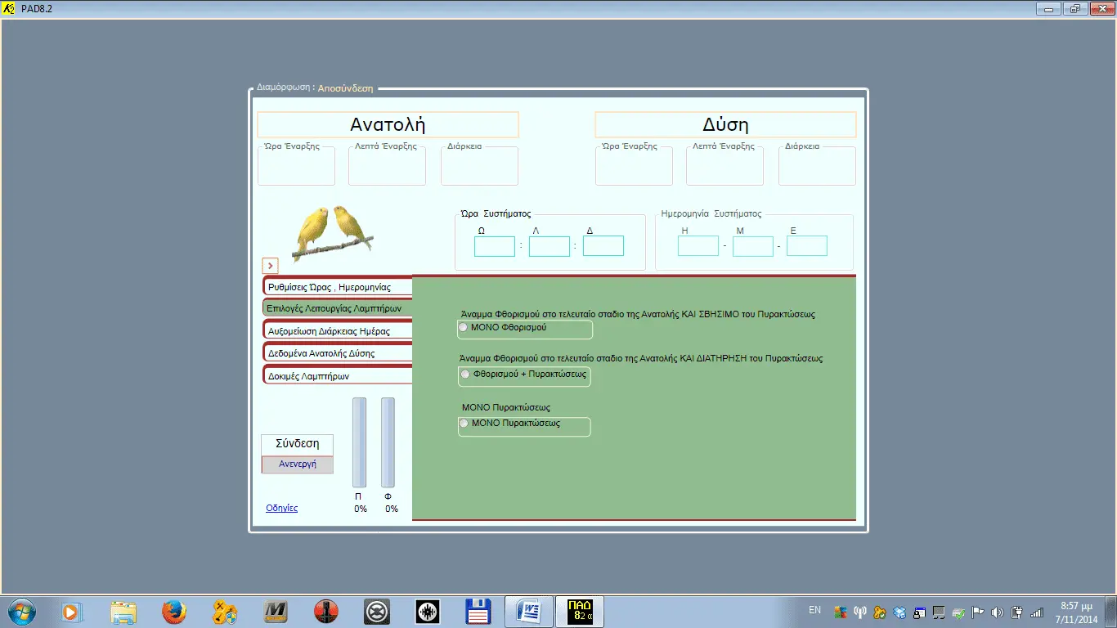This screenshot has height=628, width=1117.
Task: Click the system hour Ω input field
Action: coord(495,246)
